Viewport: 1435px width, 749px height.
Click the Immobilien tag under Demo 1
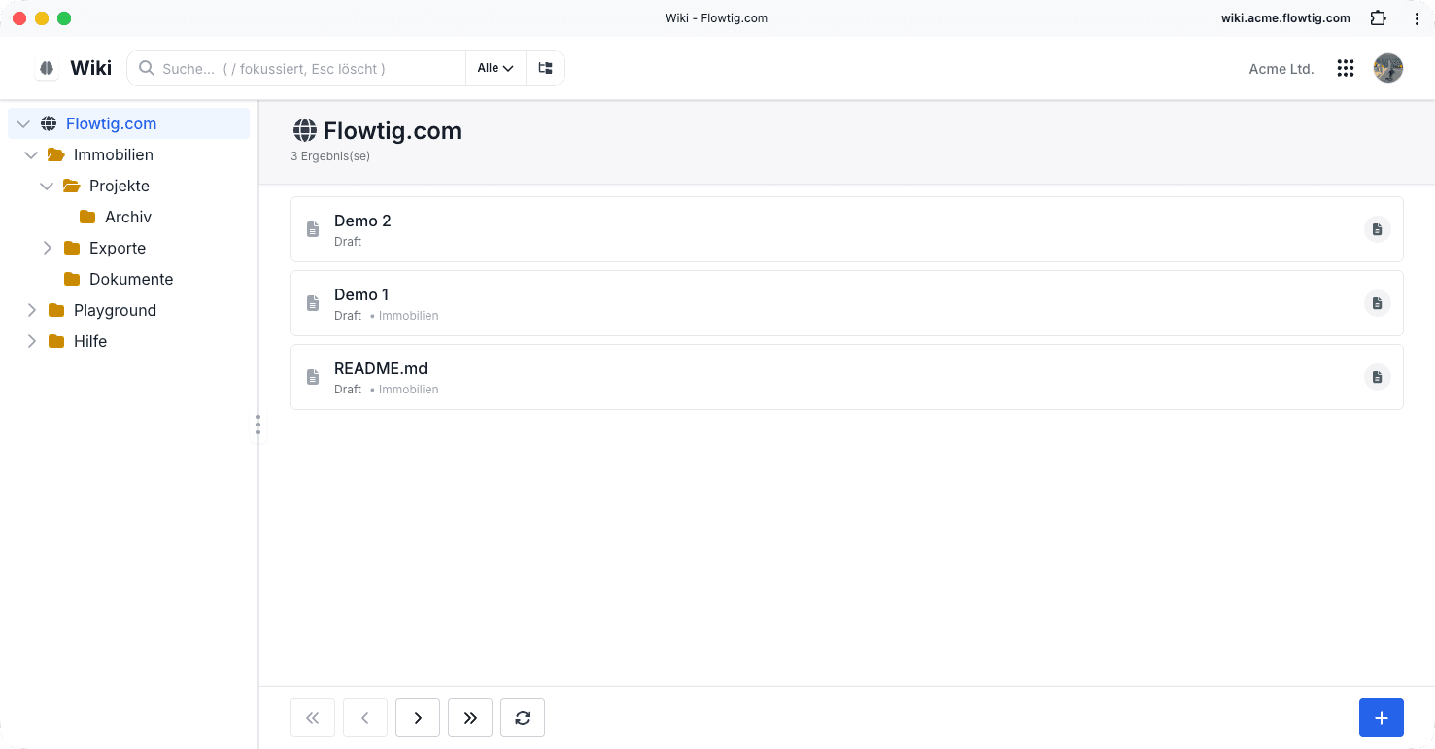pos(408,316)
